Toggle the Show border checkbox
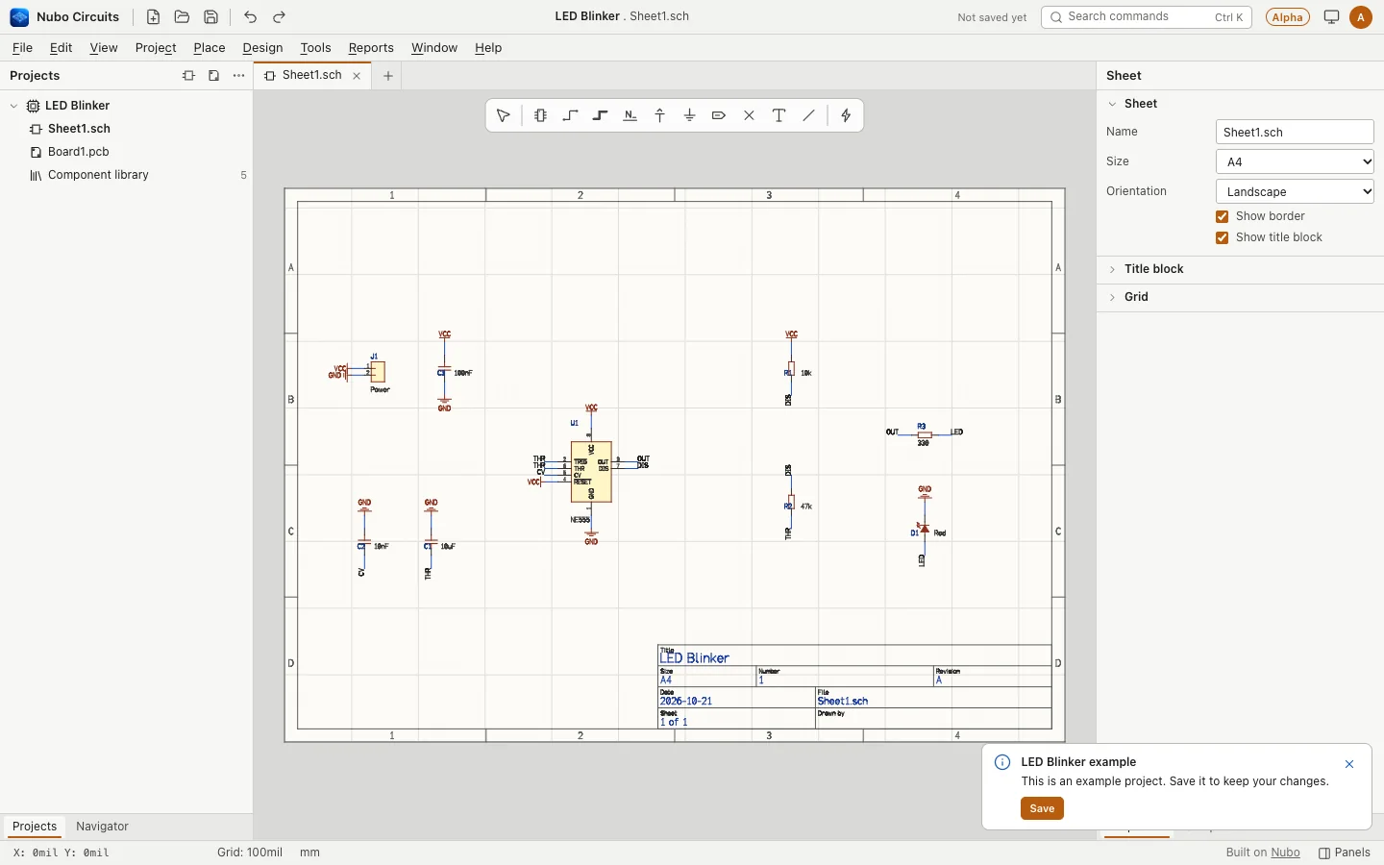This screenshot has height=865, width=1384. pos(1223,217)
